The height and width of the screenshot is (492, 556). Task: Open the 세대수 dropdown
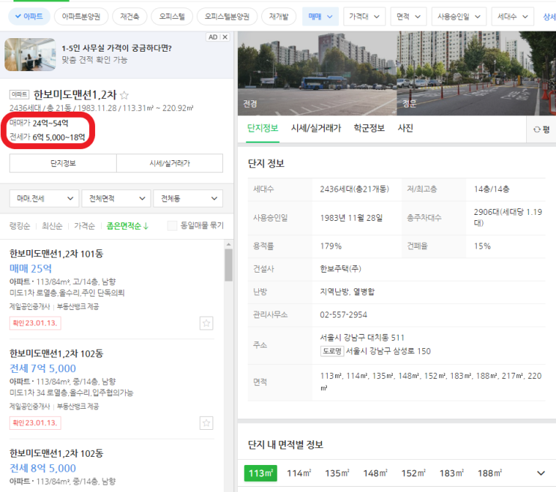coord(513,16)
